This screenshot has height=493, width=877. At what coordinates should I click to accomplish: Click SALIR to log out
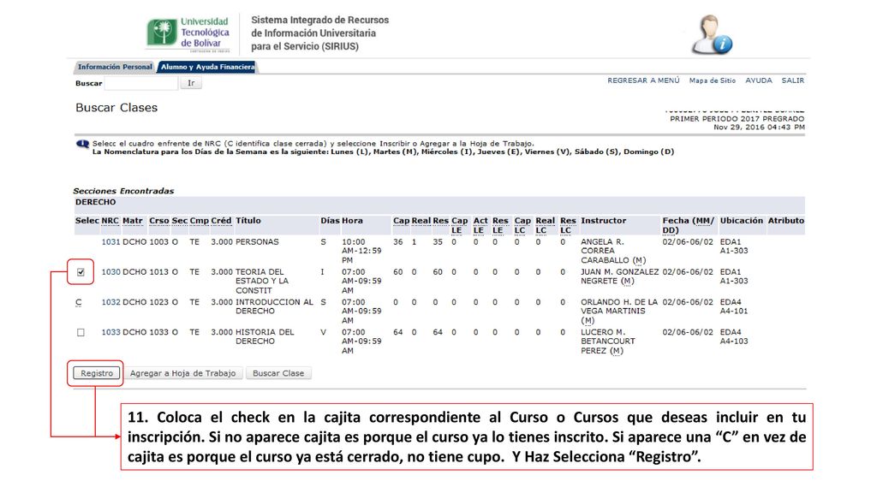point(792,80)
